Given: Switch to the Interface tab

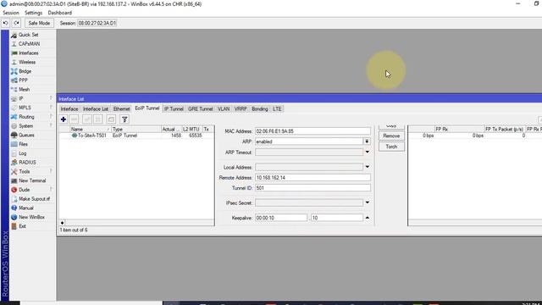Looking at the screenshot, I should [69, 109].
